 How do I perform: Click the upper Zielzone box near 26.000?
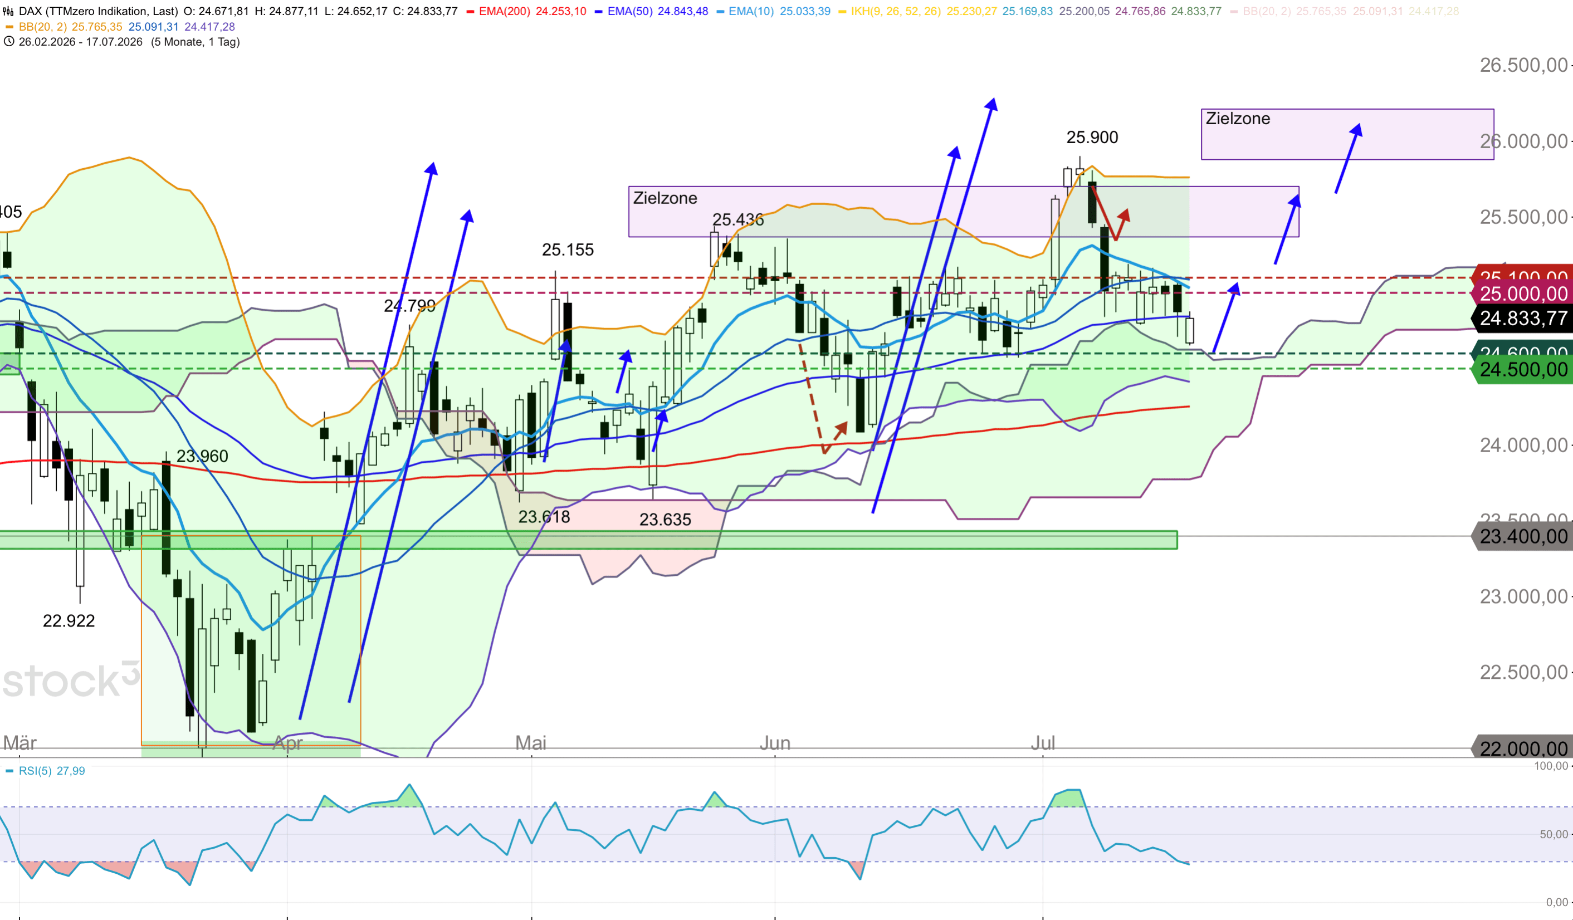[x=1347, y=134]
